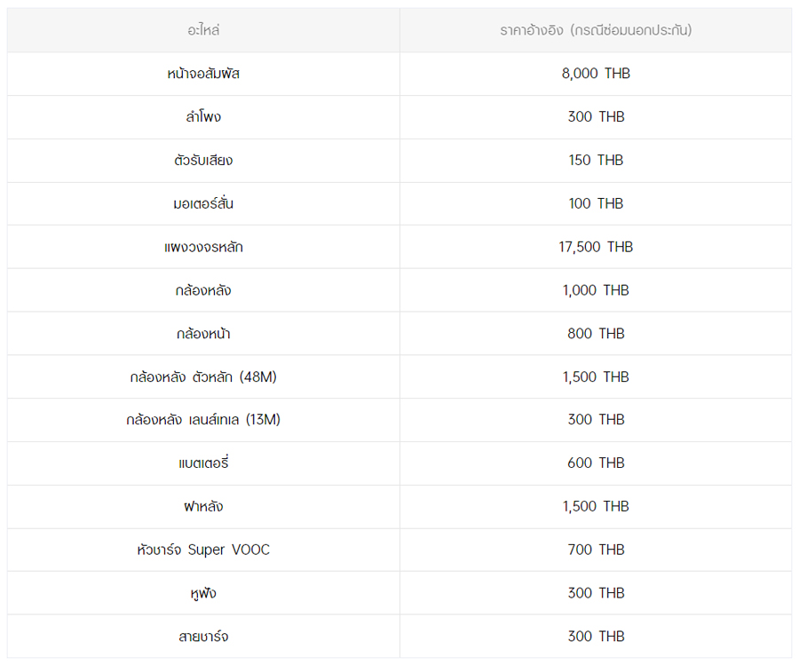Select the หน้าจอสัมผัส part name
The image size is (799, 665).
[203, 74]
